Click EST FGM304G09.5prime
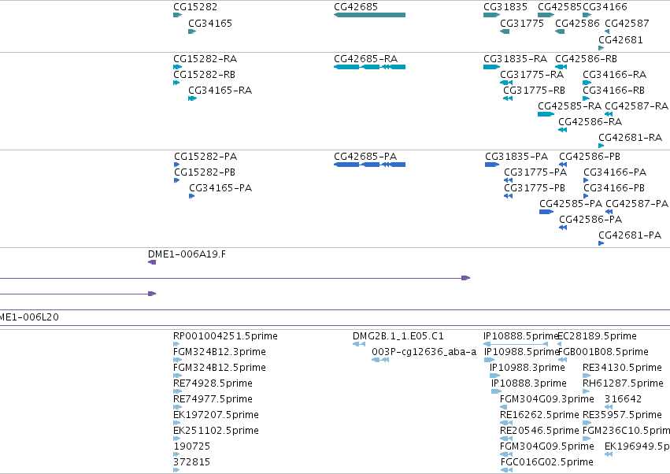Viewport: 670px width, 474px height. tap(547, 446)
